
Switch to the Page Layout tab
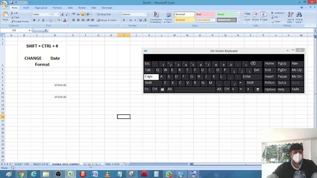pyautogui.click(x=41, y=8)
